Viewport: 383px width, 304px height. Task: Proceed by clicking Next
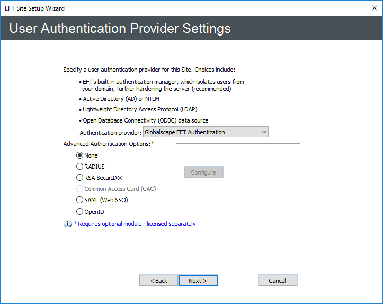[198, 281]
